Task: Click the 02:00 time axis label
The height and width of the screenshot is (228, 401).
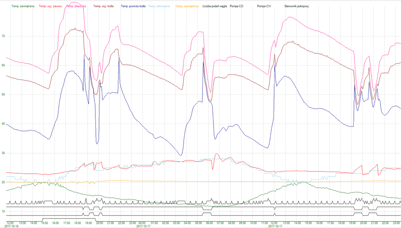Action: point(166,223)
